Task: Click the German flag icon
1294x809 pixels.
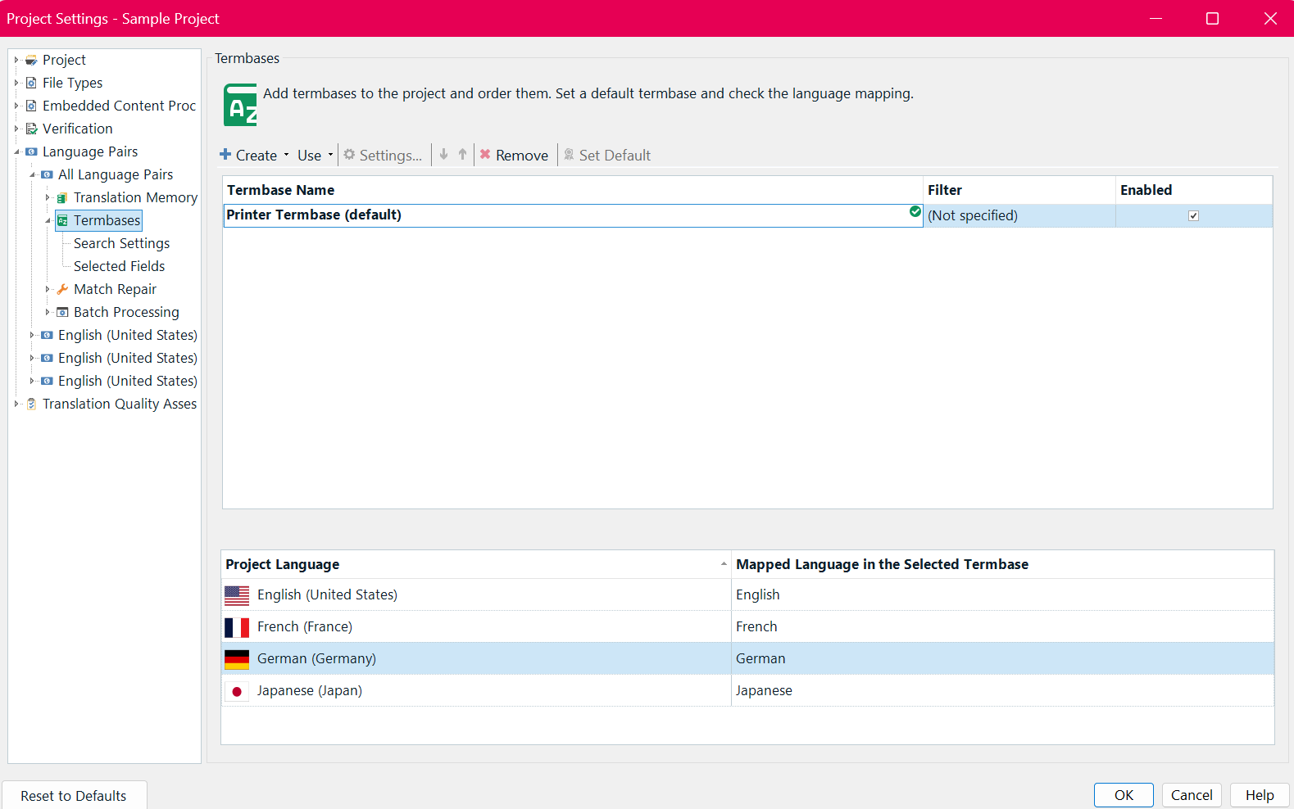Action: point(237,659)
